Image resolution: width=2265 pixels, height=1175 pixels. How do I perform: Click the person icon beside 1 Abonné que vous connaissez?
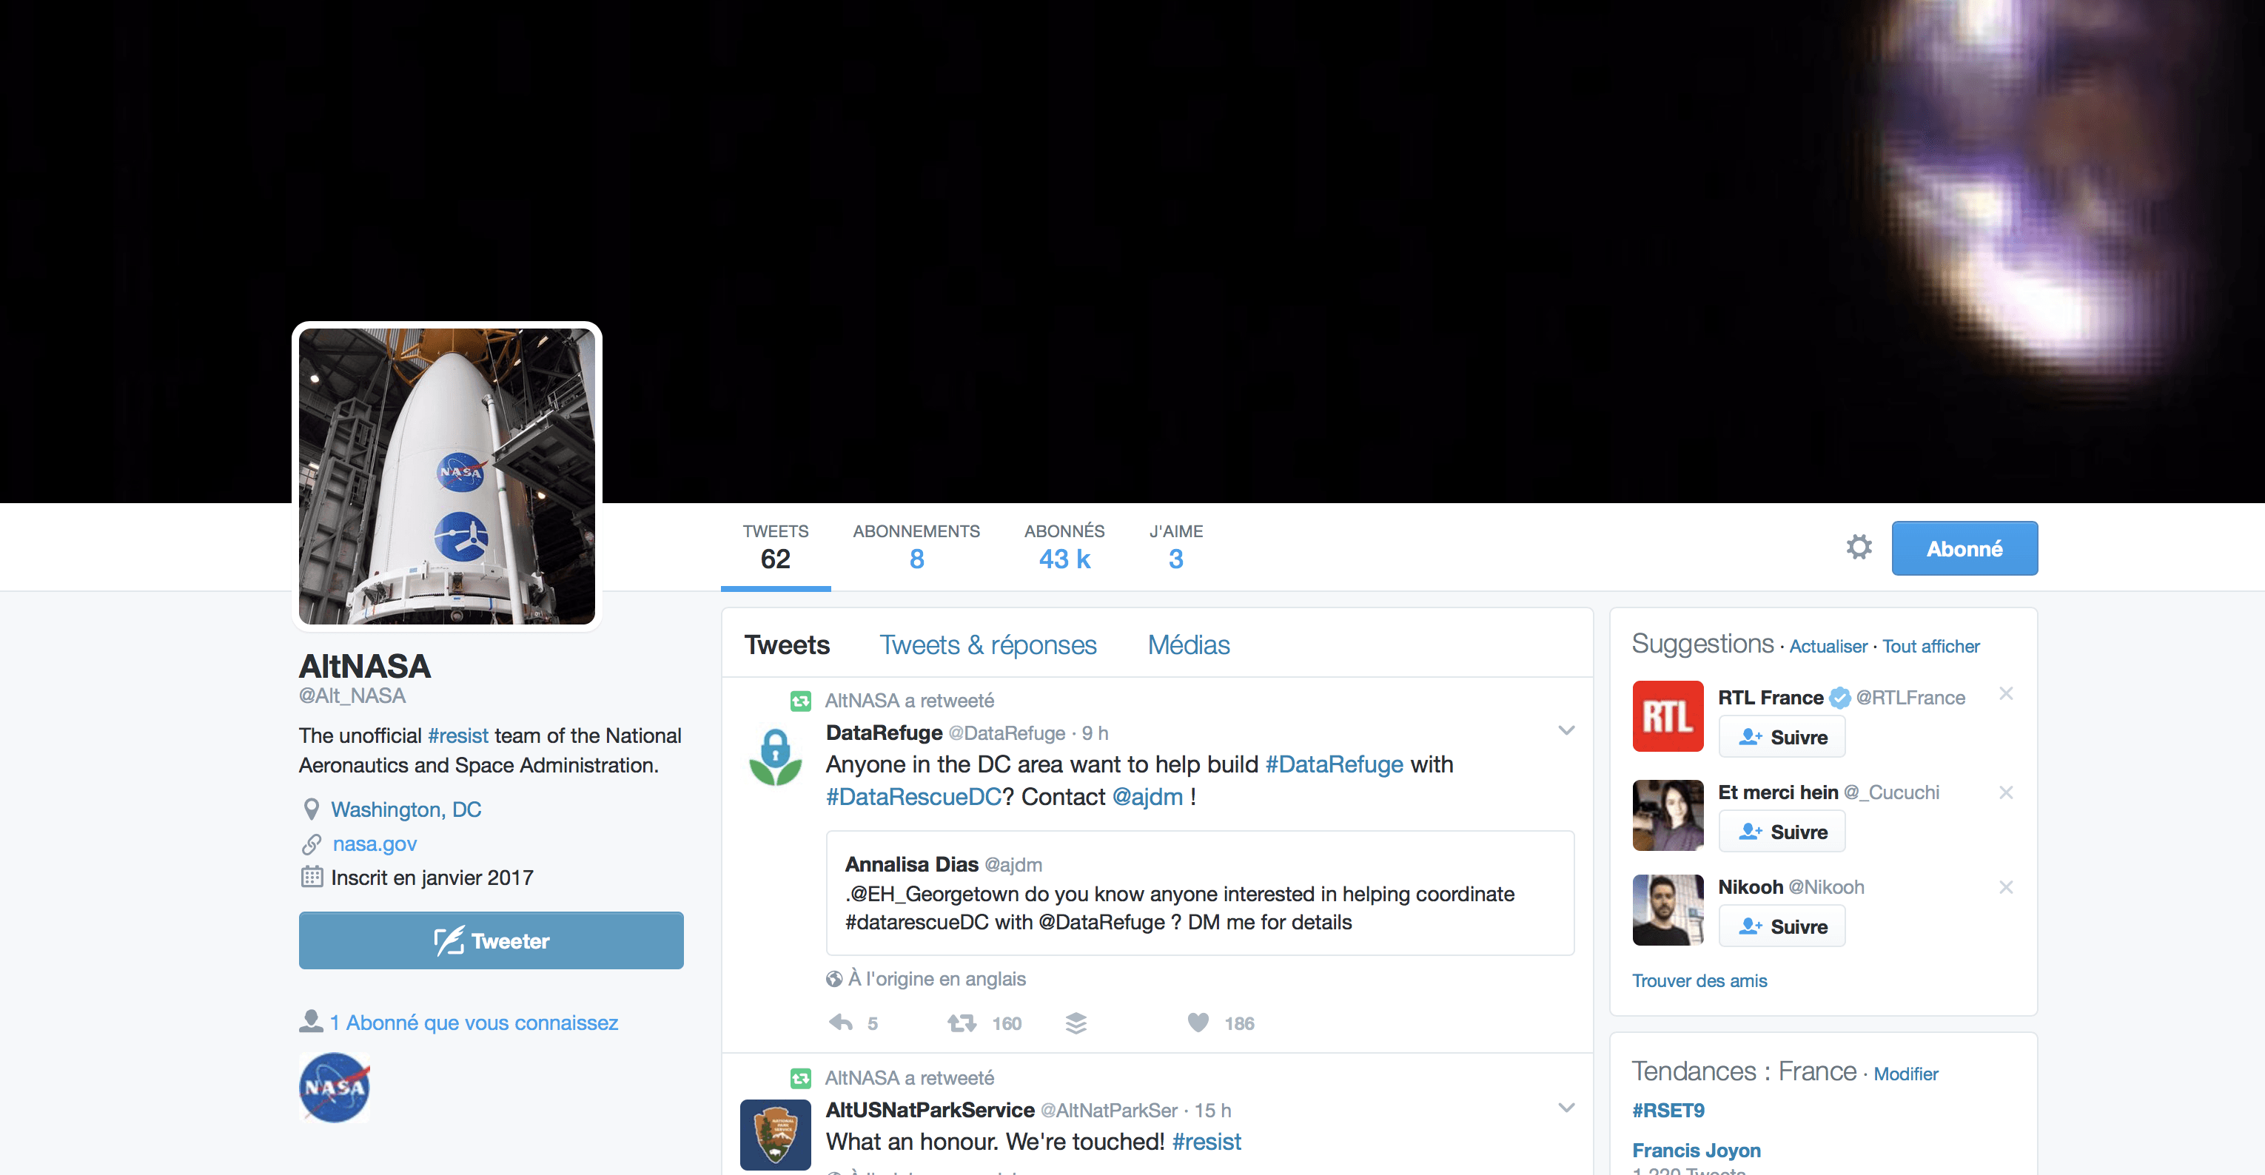(312, 1021)
